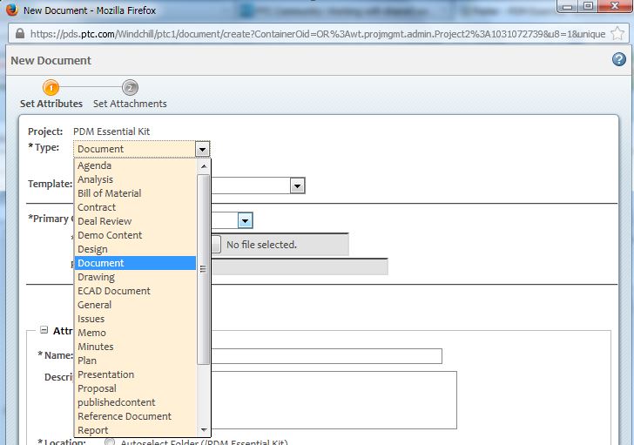Select Issues in the type list
Image resolution: width=634 pixels, height=445 pixels.
(135, 319)
